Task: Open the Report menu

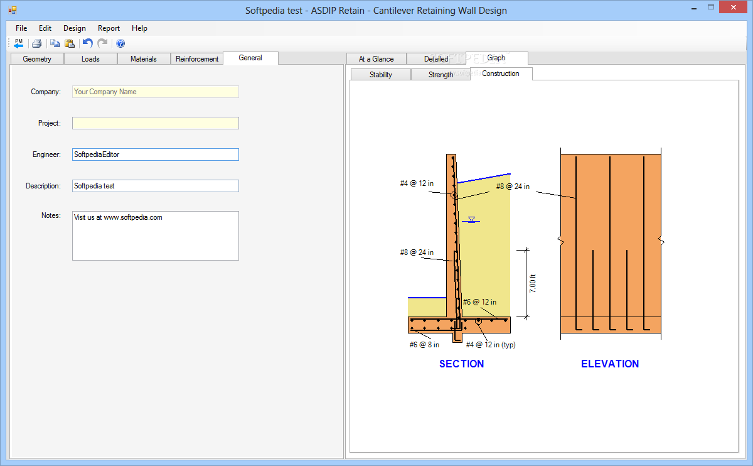Action: 109,28
